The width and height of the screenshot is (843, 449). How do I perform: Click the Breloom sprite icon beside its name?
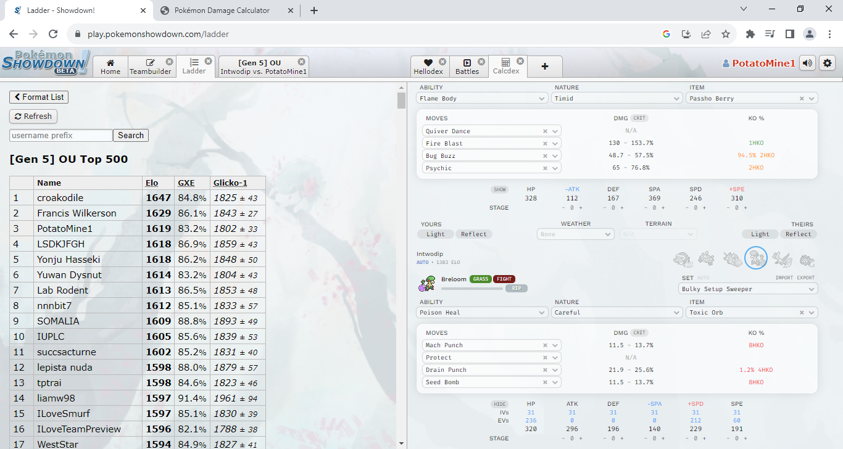(426, 284)
